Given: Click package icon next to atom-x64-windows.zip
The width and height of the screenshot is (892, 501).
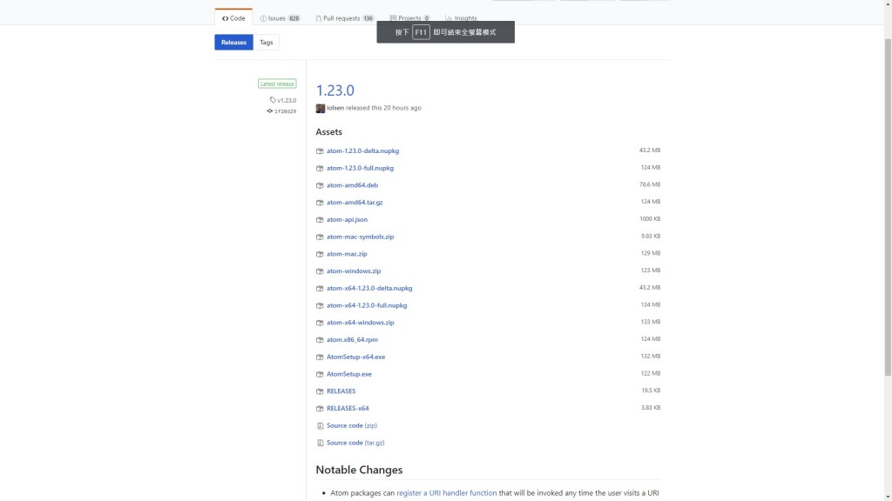Looking at the screenshot, I should [320, 323].
